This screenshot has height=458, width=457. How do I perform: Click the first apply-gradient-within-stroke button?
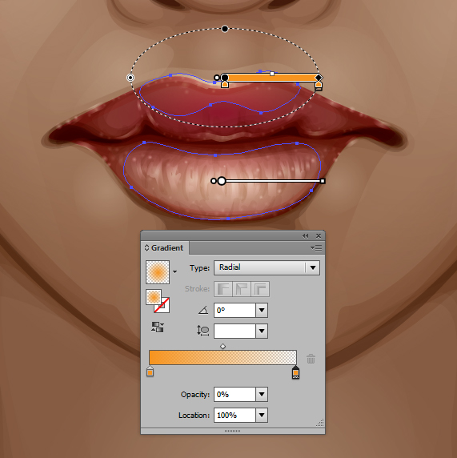point(223,289)
